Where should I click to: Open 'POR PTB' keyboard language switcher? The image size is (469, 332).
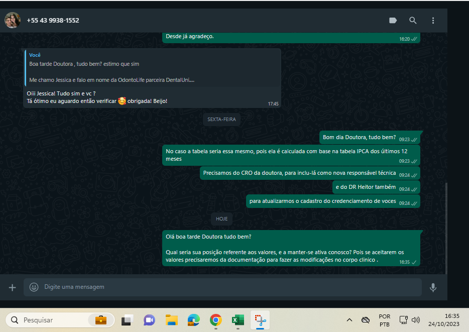click(x=384, y=320)
